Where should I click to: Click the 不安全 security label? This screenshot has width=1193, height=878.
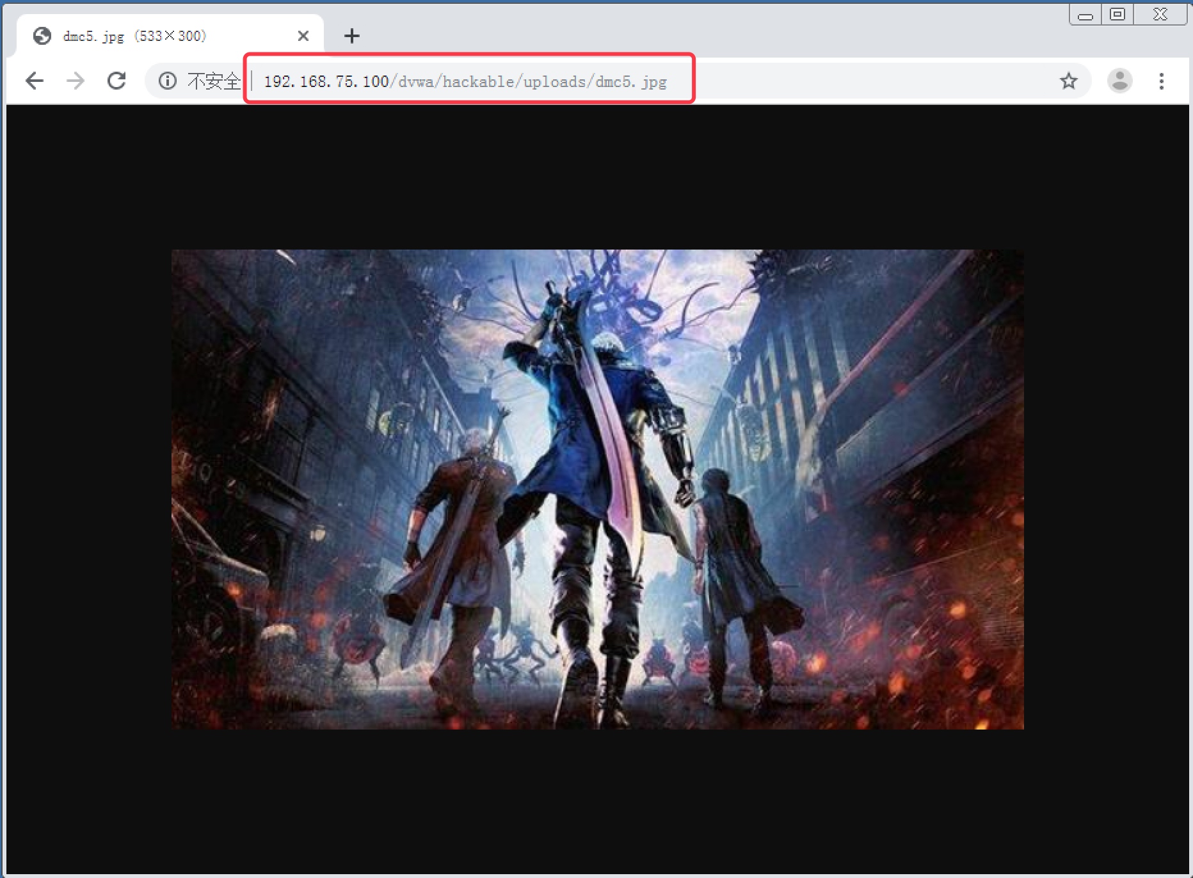point(214,81)
